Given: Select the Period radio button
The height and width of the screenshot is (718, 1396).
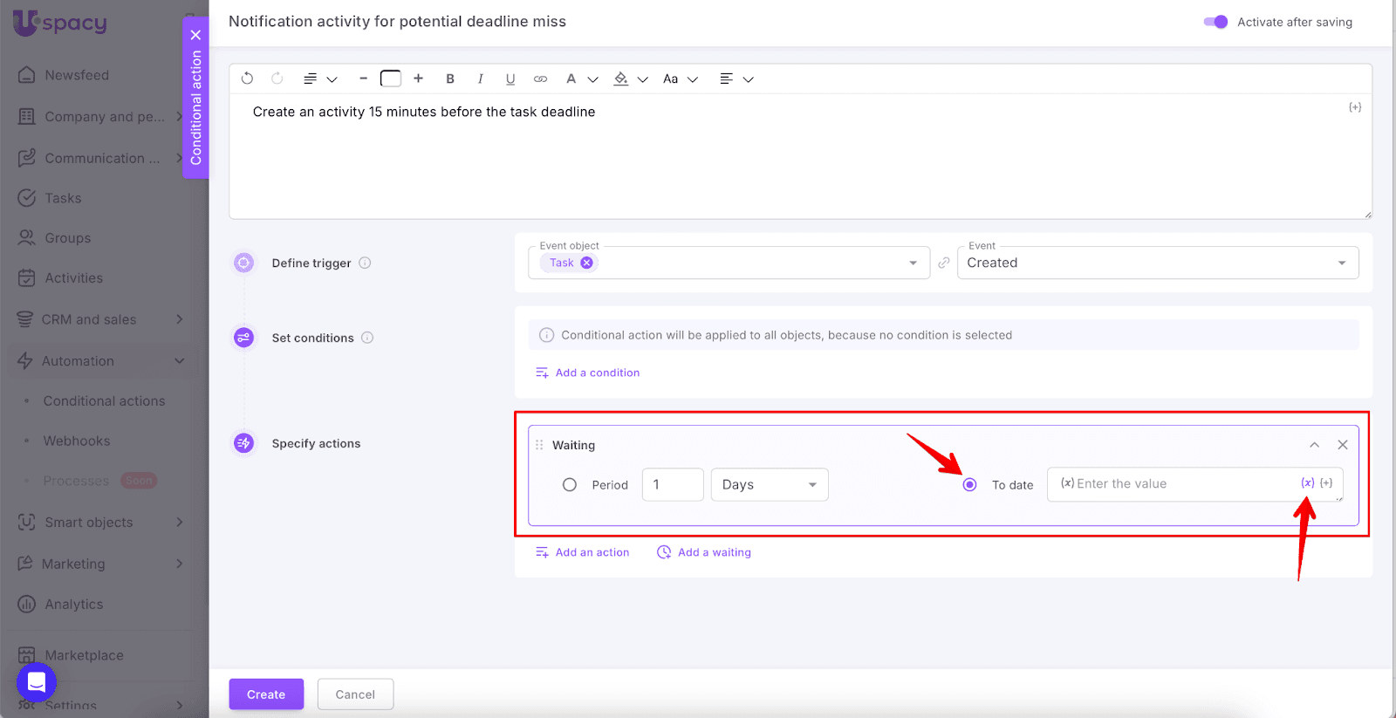Looking at the screenshot, I should pyautogui.click(x=570, y=485).
